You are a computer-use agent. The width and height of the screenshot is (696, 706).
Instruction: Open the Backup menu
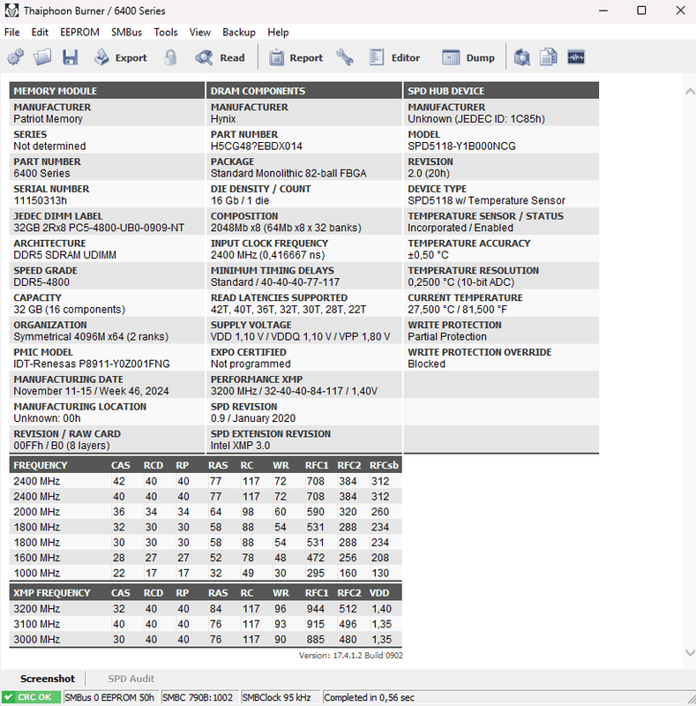(238, 32)
